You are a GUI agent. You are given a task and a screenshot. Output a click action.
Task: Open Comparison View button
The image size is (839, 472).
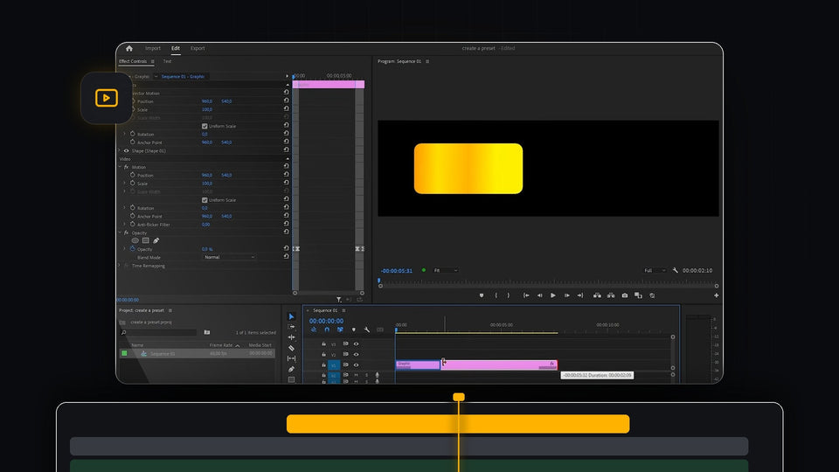tap(638, 295)
